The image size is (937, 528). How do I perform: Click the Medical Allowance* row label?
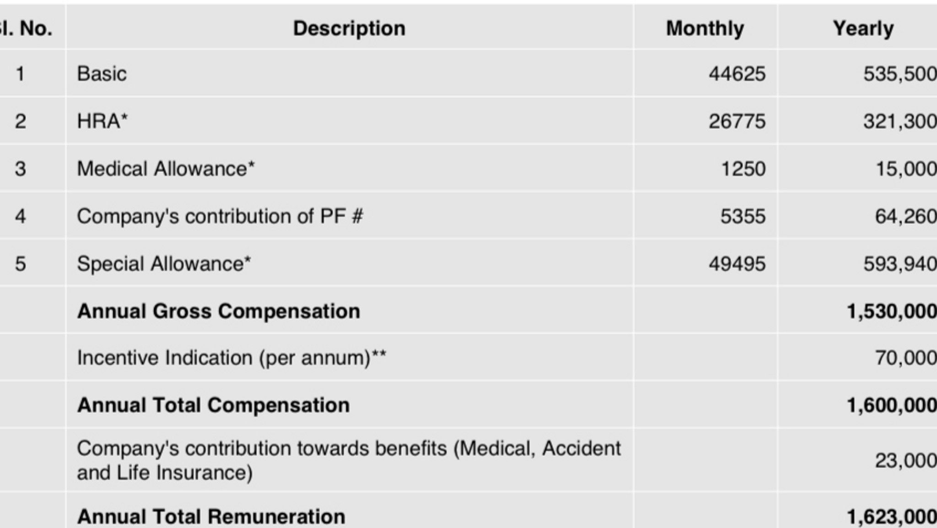click(x=166, y=169)
